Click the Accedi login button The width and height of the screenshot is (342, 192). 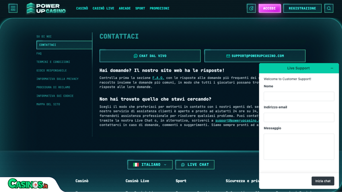tap(269, 8)
